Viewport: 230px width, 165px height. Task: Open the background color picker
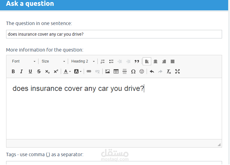pos(78,71)
